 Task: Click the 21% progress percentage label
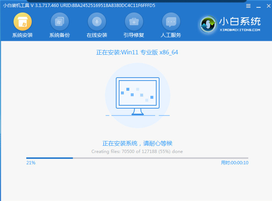pos(31,163)
